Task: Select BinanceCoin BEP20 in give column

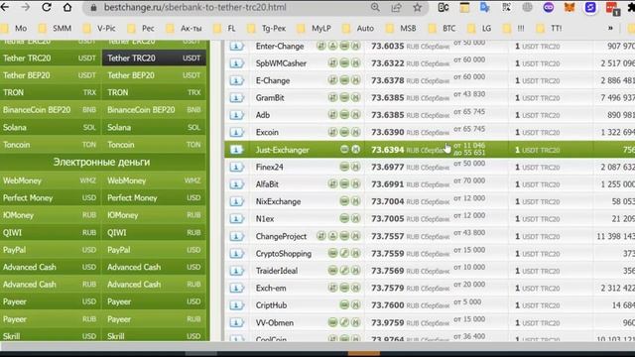Action: [x=51, y=110]
